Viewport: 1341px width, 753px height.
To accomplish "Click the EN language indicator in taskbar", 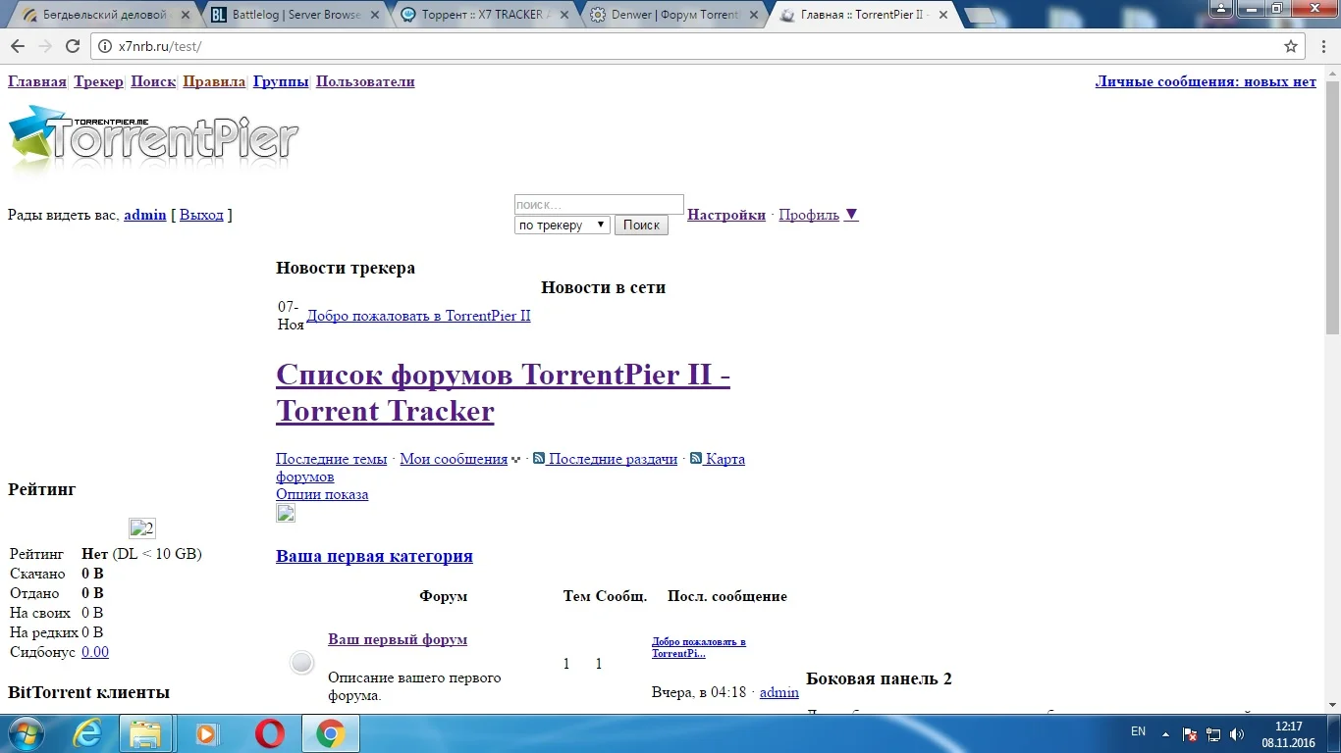I will click(1138, 731).
